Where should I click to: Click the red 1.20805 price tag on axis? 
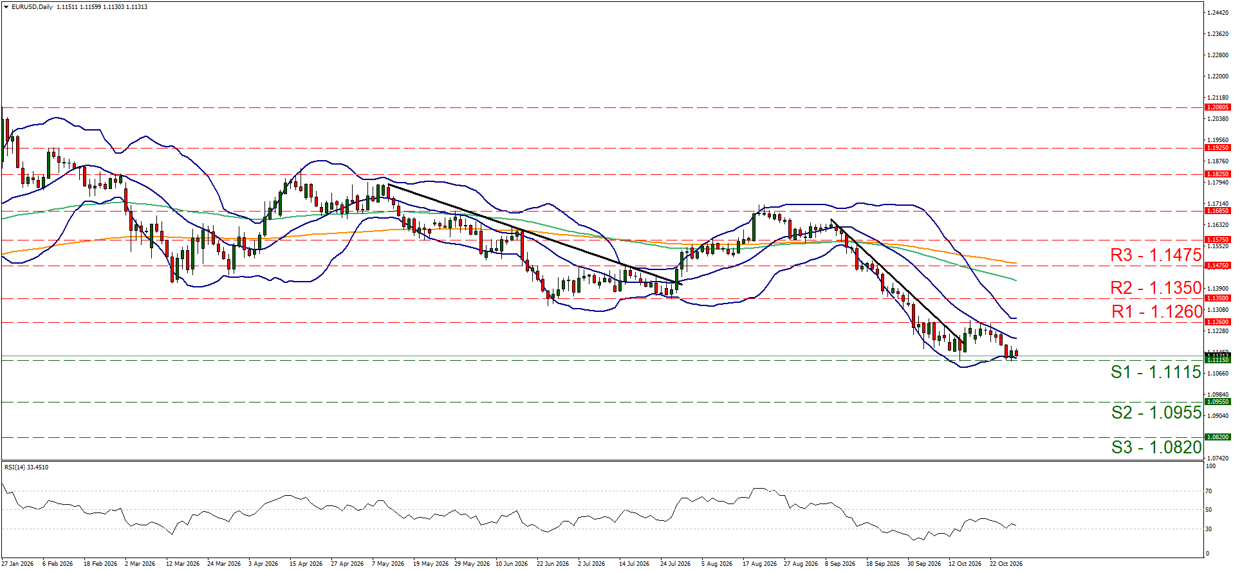click(x=1218, y=107)
